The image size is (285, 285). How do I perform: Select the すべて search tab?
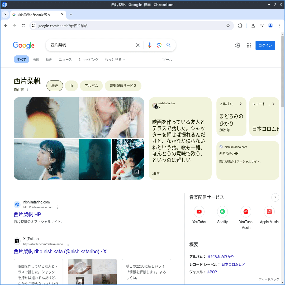(x=21, y=59)
